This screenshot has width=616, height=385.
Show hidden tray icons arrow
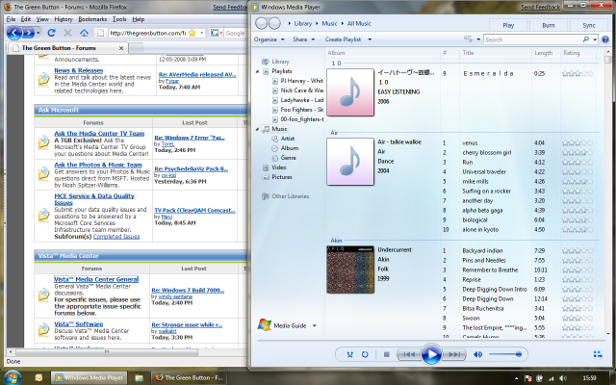(516, 378)
